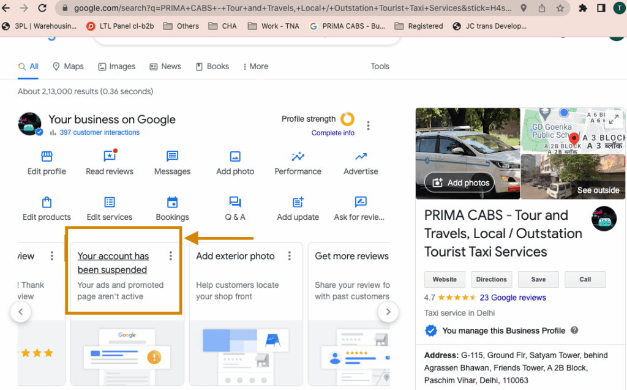Open Edit products shopping bag icon
This screenshot has width=627, height=390.
click(47, 202)
